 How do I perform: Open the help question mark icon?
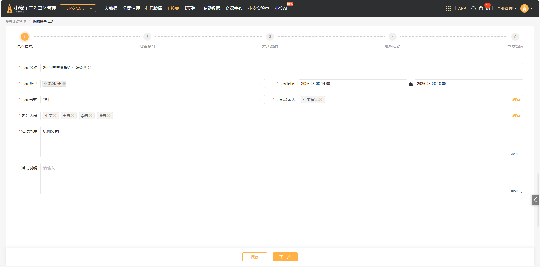[481, 8]
